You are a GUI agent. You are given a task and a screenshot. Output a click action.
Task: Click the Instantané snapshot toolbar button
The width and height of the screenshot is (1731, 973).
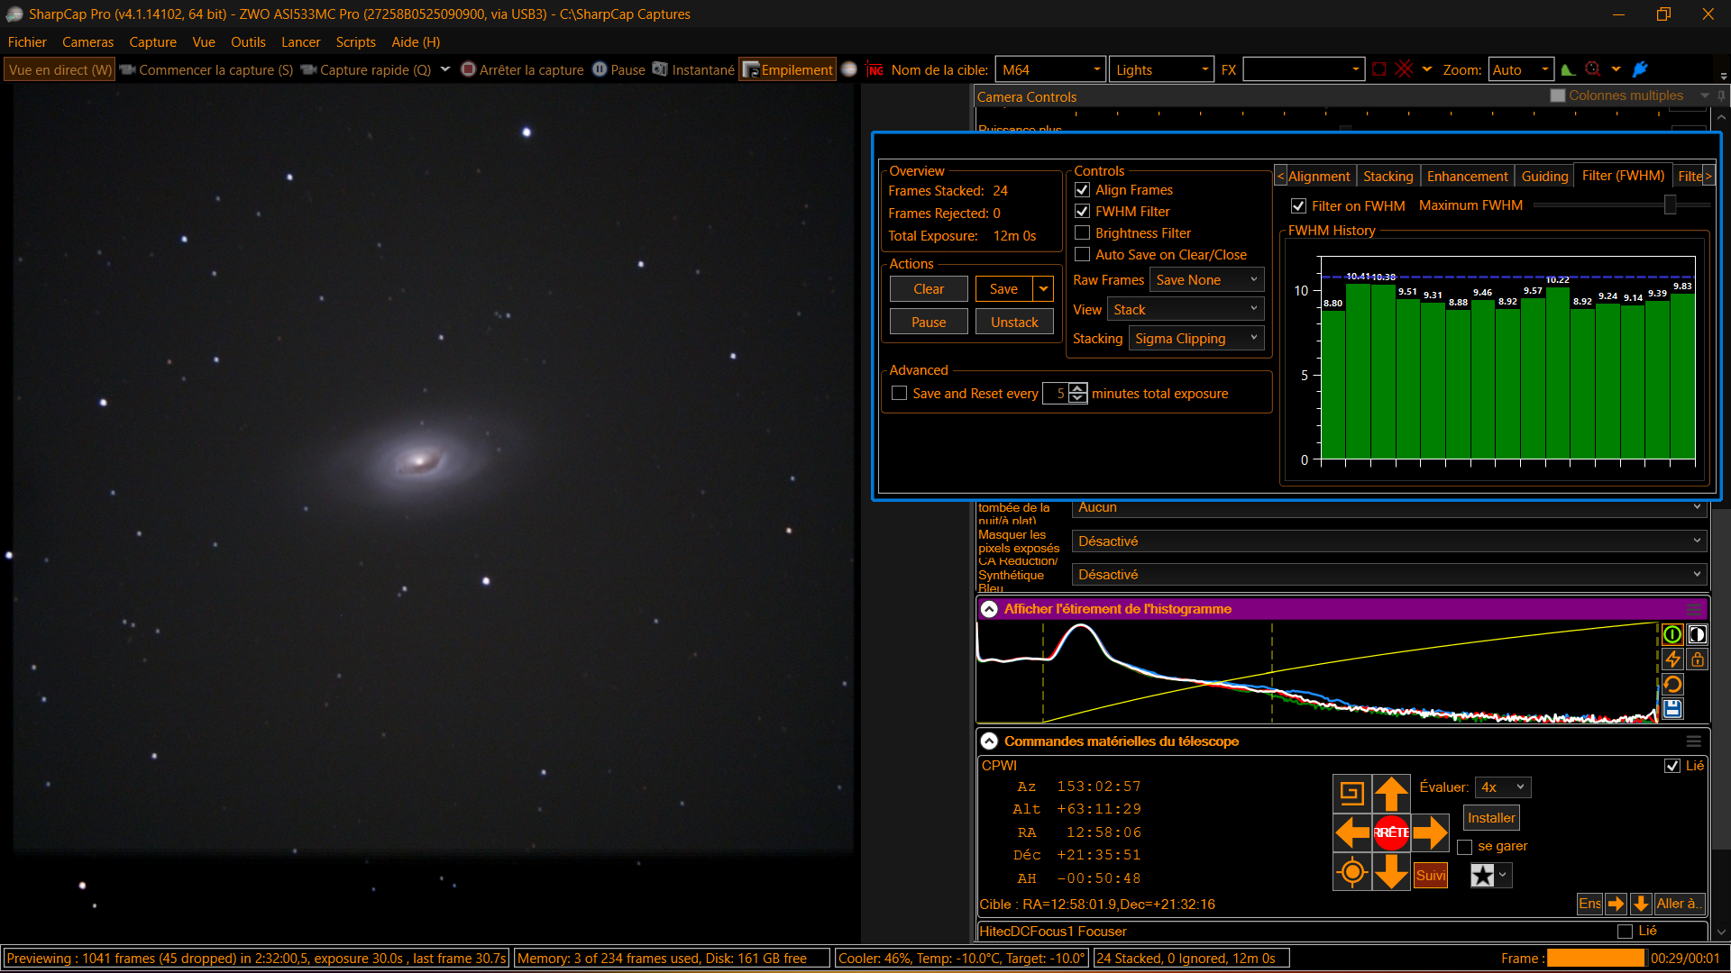click(693, 69)
